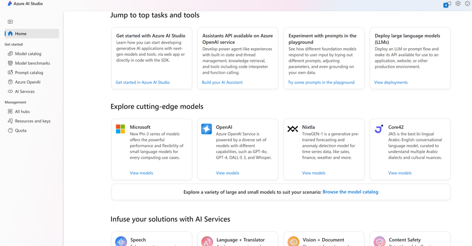The width and height of the screenshot is (472, 246).
Task: Click the Home icon in the sidebar
Action: (10, 34)
